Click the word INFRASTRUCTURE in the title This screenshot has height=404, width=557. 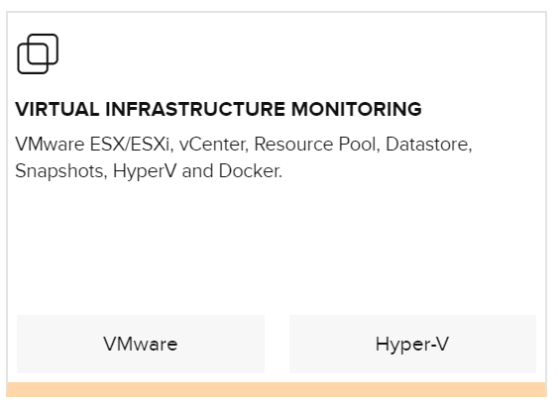pyautogui.click(x=195, y=109)
